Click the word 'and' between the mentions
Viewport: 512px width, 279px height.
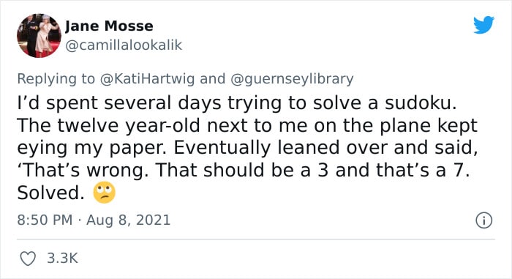[213, 79]
